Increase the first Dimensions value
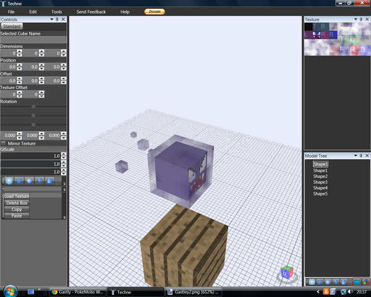The height and width of the screenshot is (297, 371). pos(19,51)
